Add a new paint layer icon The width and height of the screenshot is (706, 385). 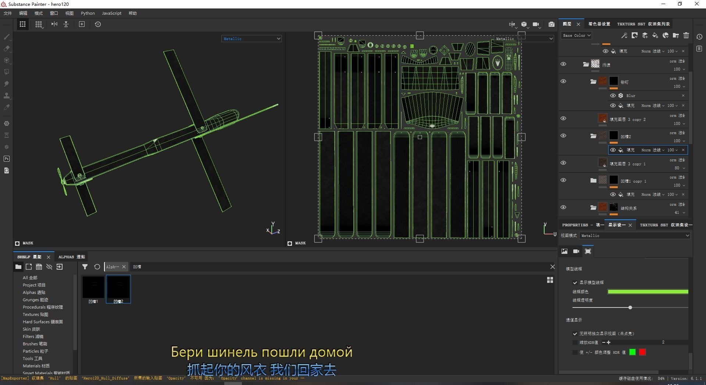(x=645, y=35)
